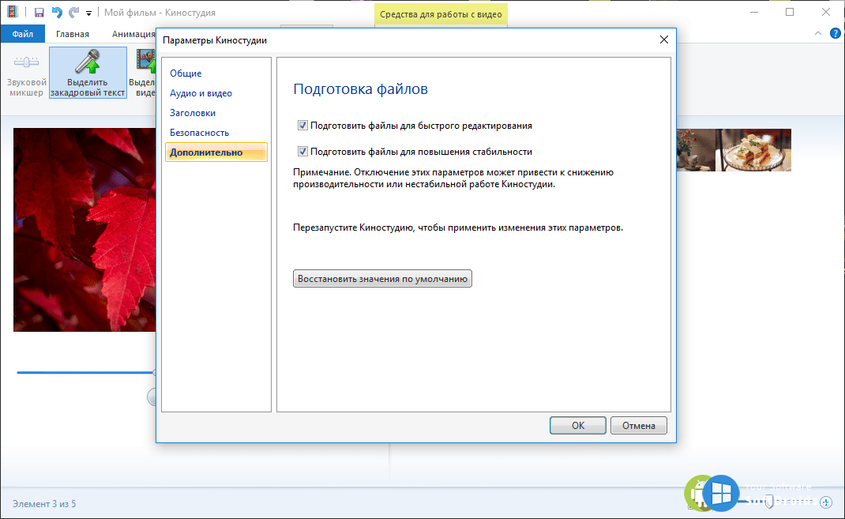Click the Save icon in quick access toolbar
The height and width of the screenshot is (519, 845).
pos(39,13)
